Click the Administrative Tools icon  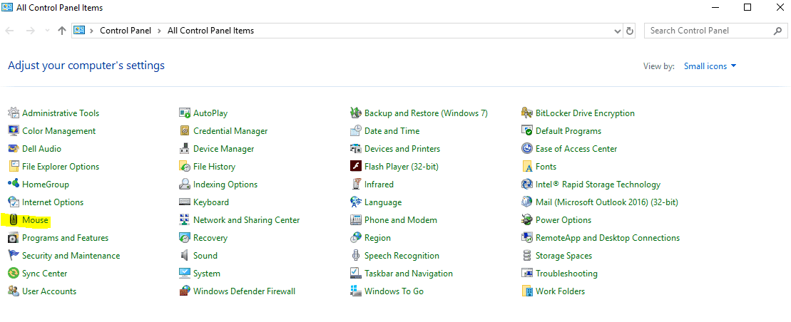pyautogui.click(x=14, y=113)
